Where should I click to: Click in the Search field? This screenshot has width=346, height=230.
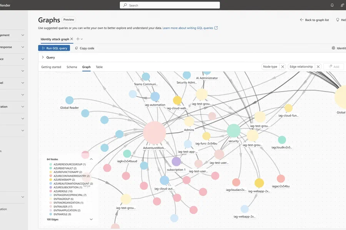click(x=170, y=5)
